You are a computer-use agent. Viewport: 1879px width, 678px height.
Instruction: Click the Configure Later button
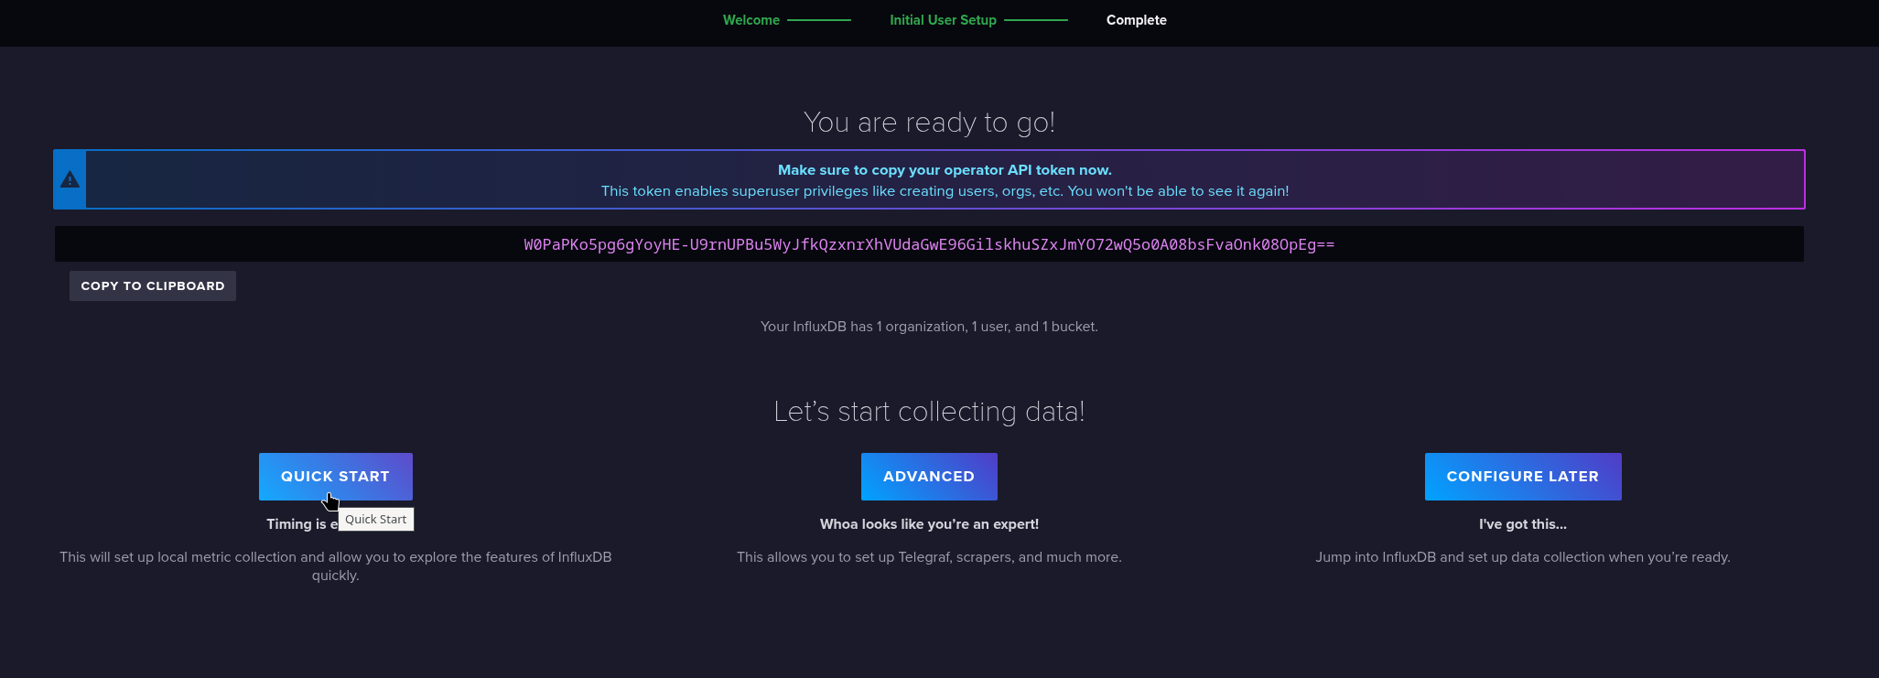pos(1522,477)
